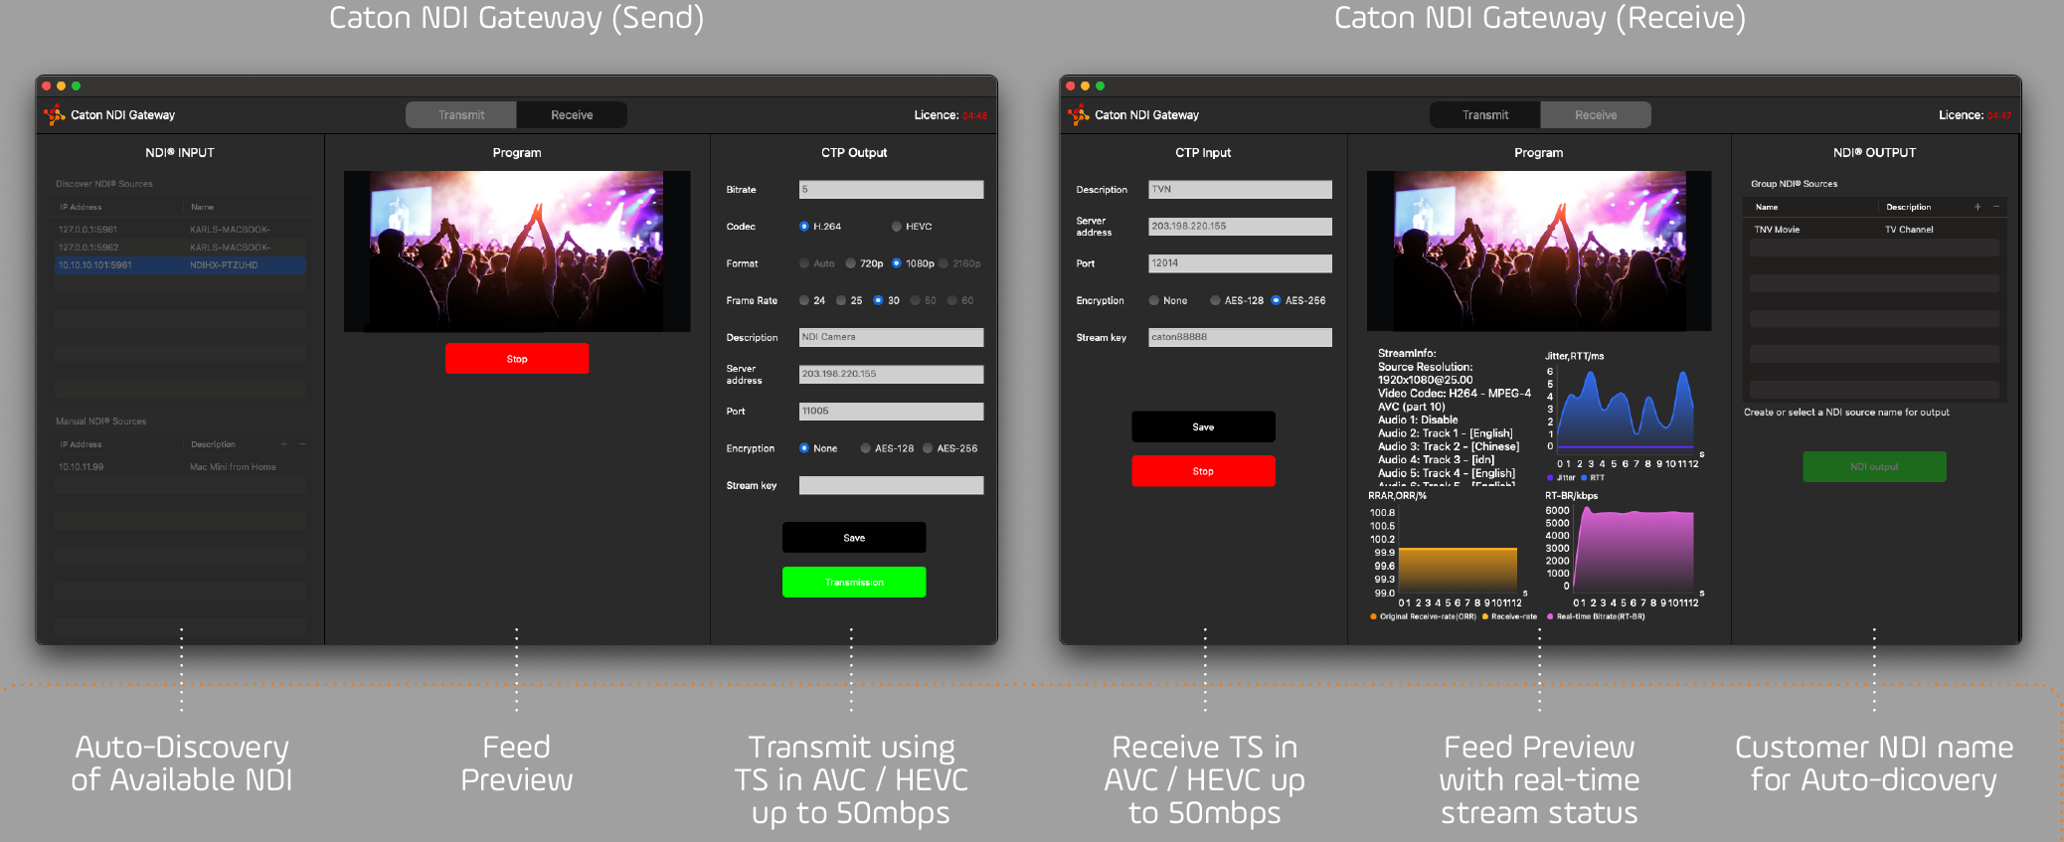2064x842 pixels.
Task: Click the RT-BR/kbps bitrate chart
Action: [x=1626, y=557]
